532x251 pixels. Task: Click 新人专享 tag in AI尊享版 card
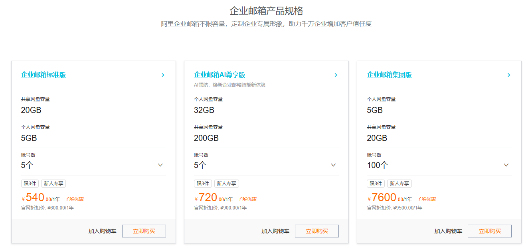[226, 184]
